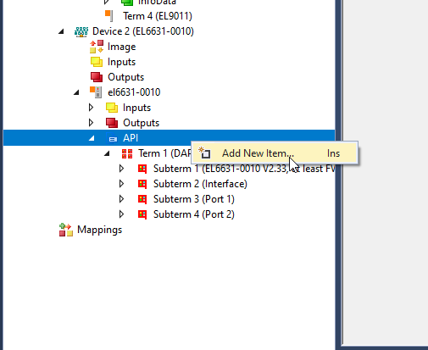428x350 pixels.
Task: Click the Term 4 (EL9011) terminal icon
Action: click(x=109, y=16)
